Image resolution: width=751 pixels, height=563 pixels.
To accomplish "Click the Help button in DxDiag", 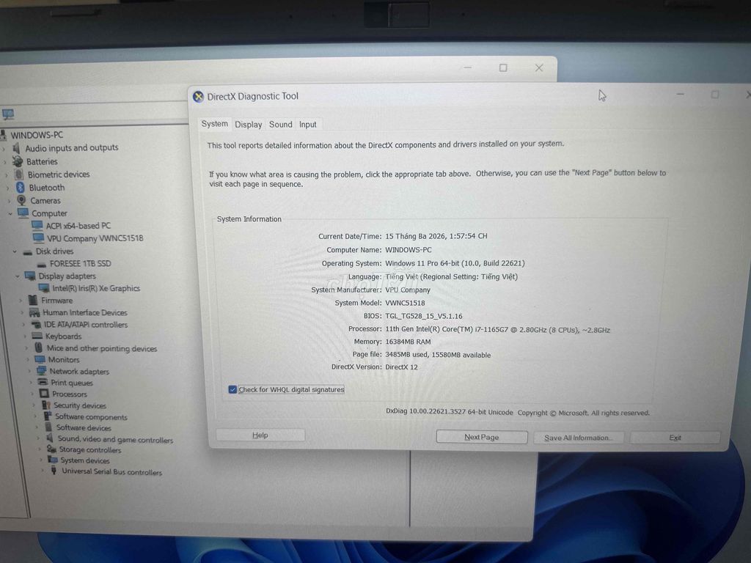I will [x=260, y=435].
